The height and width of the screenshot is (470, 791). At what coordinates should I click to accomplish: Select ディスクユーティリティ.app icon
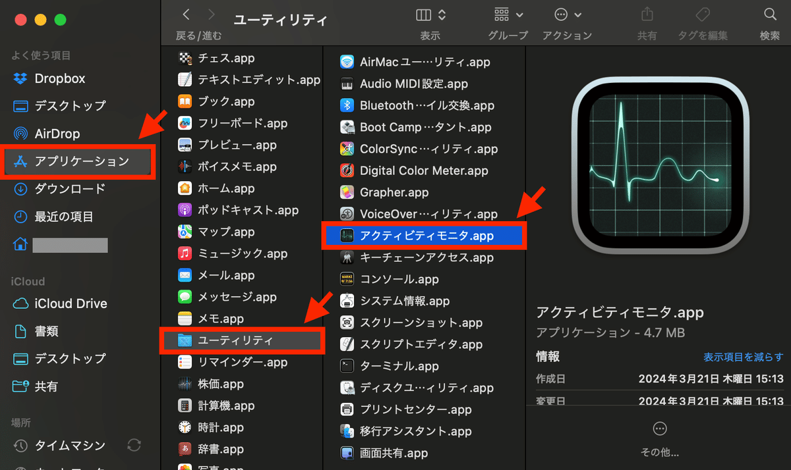click(347, 388)
